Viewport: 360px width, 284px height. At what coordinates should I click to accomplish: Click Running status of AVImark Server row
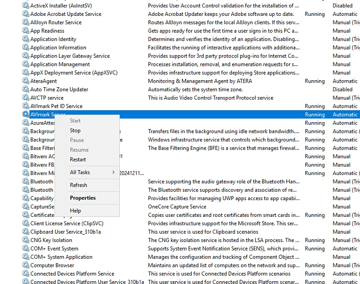coord(315,115)
